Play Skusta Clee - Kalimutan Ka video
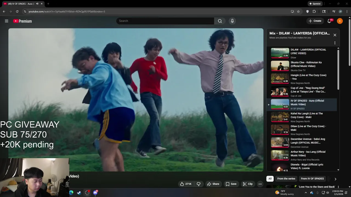351x197 pixels. (302, 66)
